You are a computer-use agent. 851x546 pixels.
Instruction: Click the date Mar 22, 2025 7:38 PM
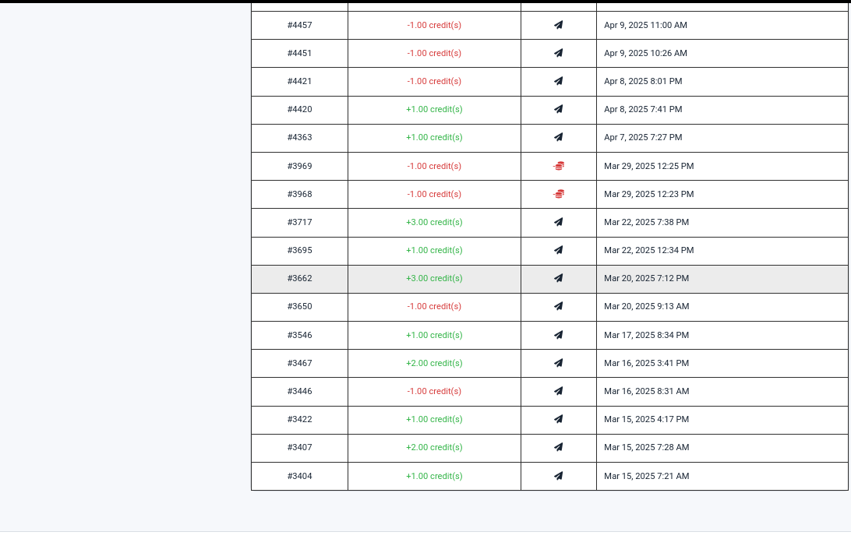[646, 222]
